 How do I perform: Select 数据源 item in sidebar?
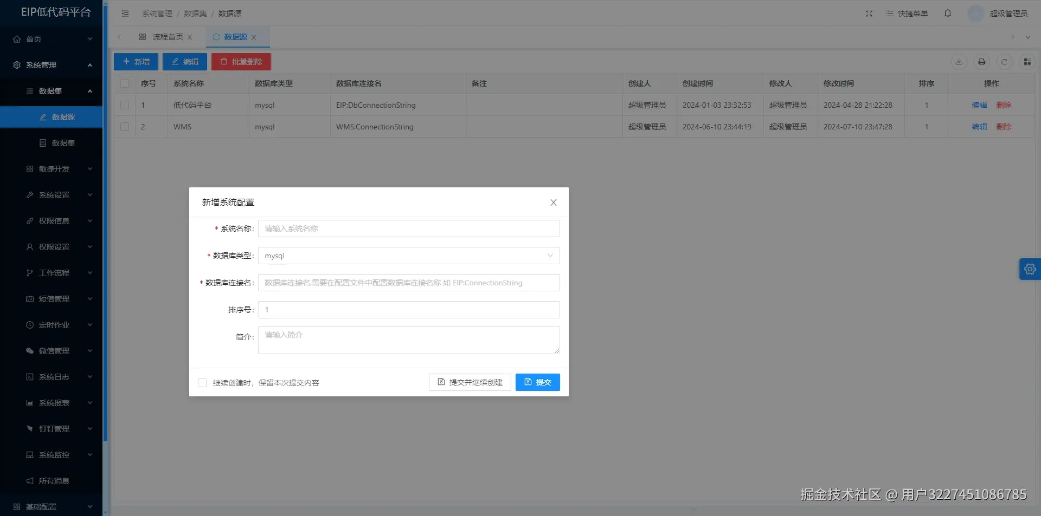tap(52, 117)
